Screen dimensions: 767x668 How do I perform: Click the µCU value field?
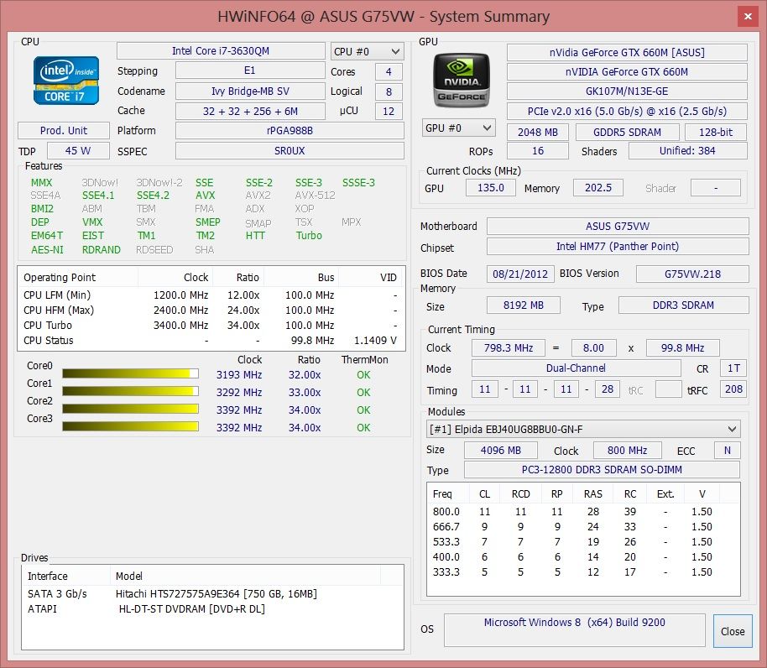pos(389,111)
